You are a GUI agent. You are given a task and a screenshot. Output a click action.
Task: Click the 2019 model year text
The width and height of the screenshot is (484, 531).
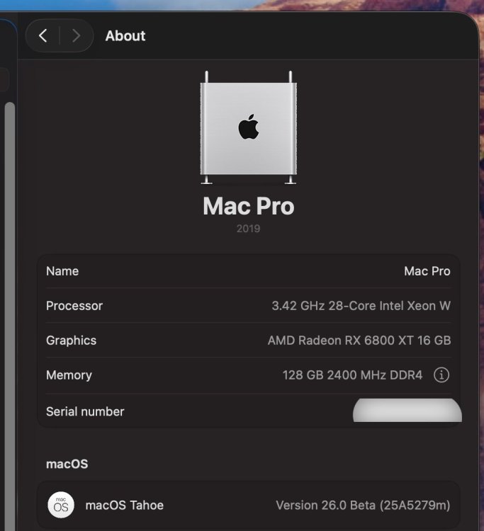(249, 229)
